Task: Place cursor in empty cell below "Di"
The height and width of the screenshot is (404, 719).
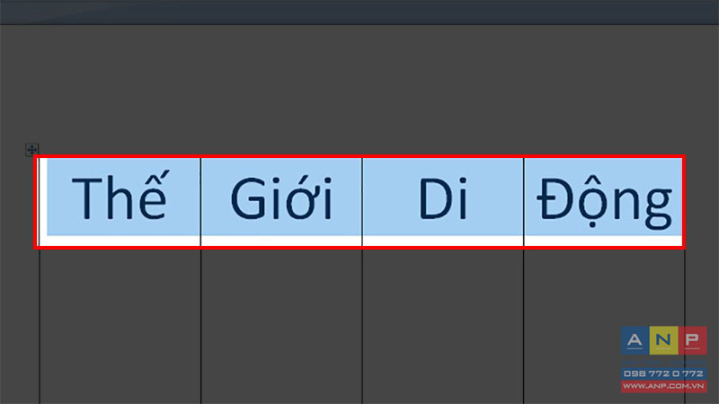Action: [443, 327]
